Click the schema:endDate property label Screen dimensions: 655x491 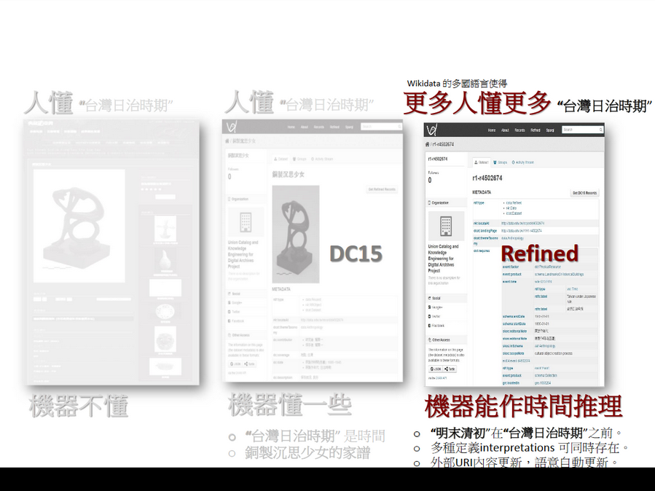(514, 316)
